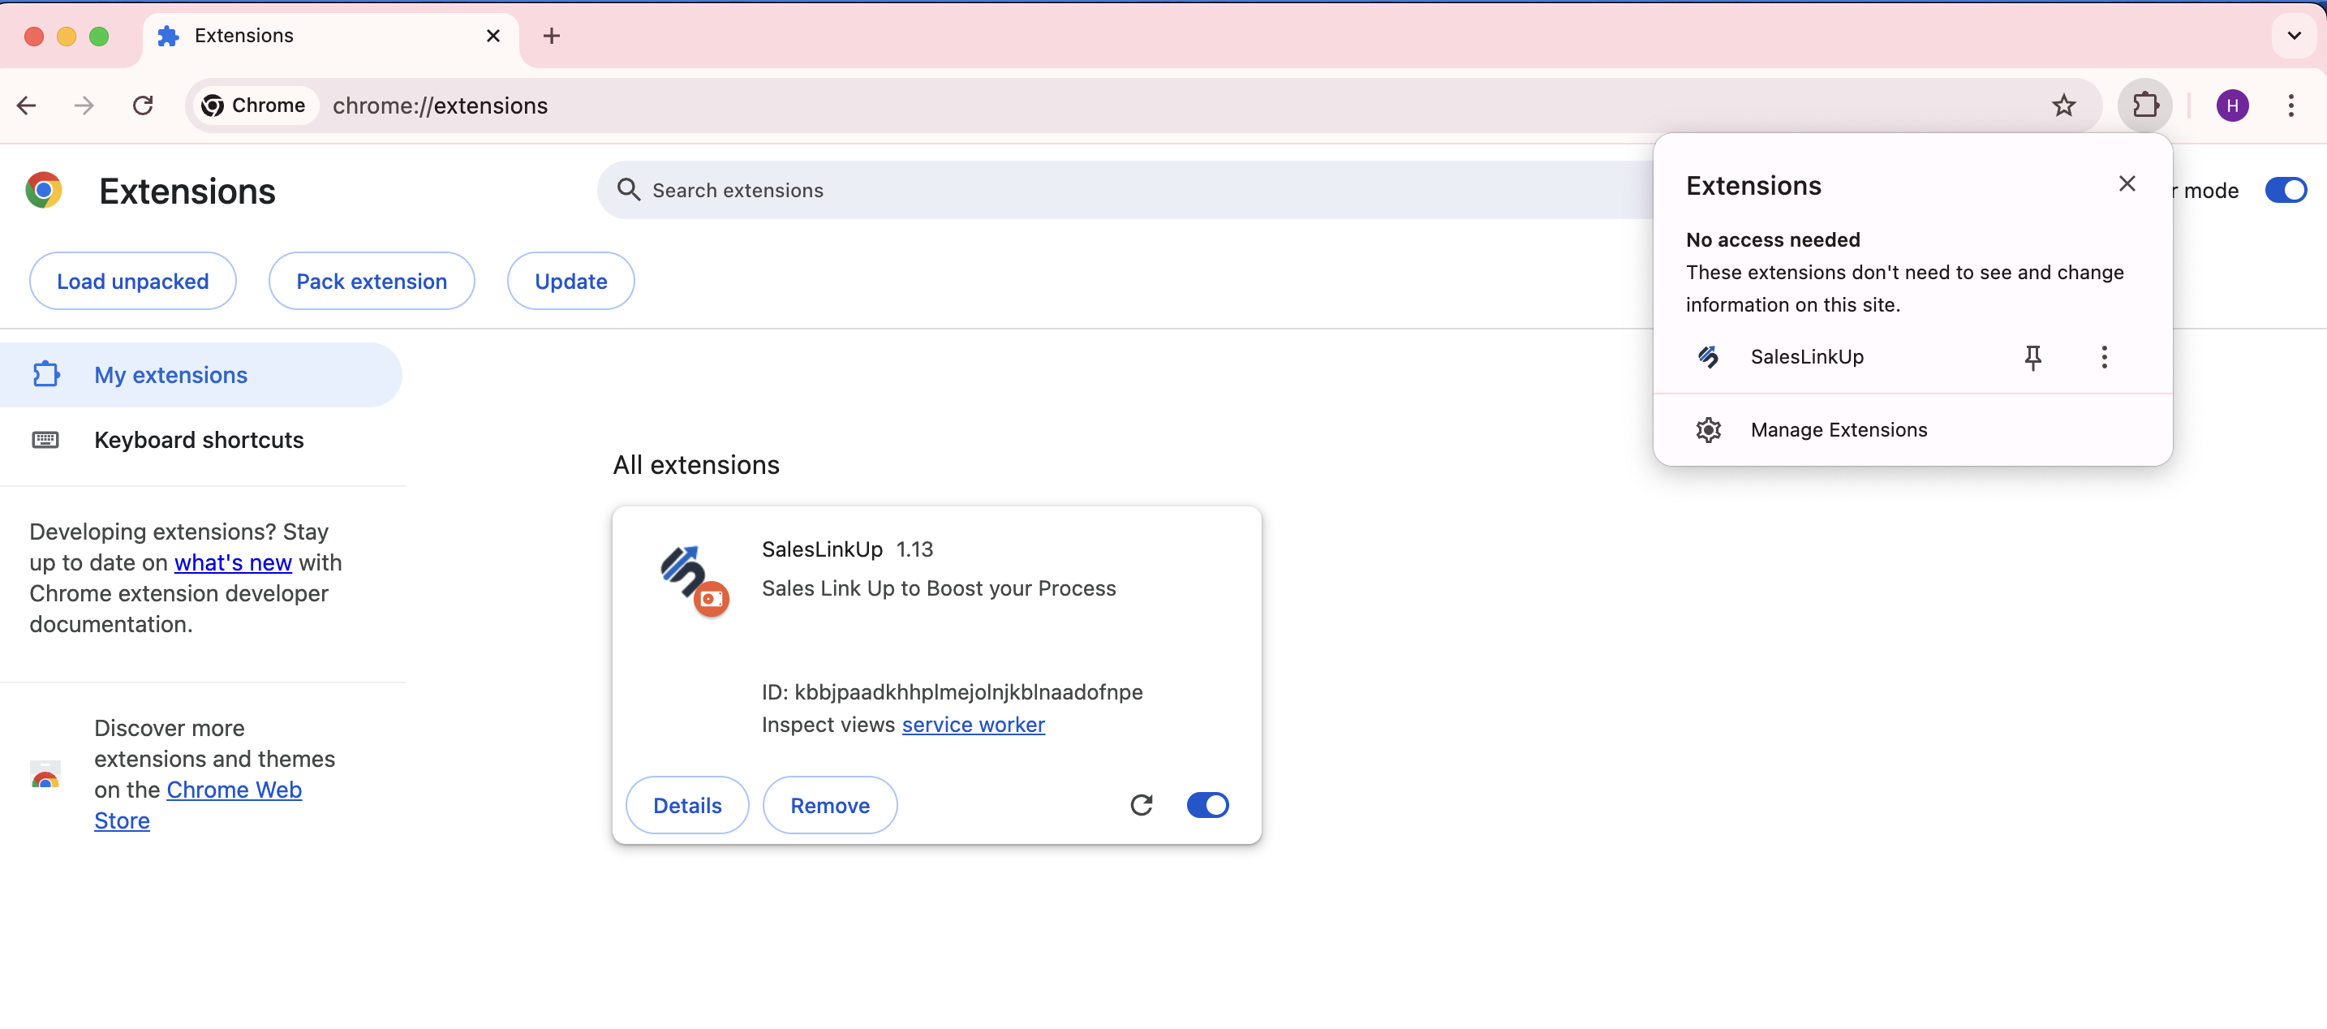Click the Extensions puzzle icon in the toolbar

(2145, 105)
